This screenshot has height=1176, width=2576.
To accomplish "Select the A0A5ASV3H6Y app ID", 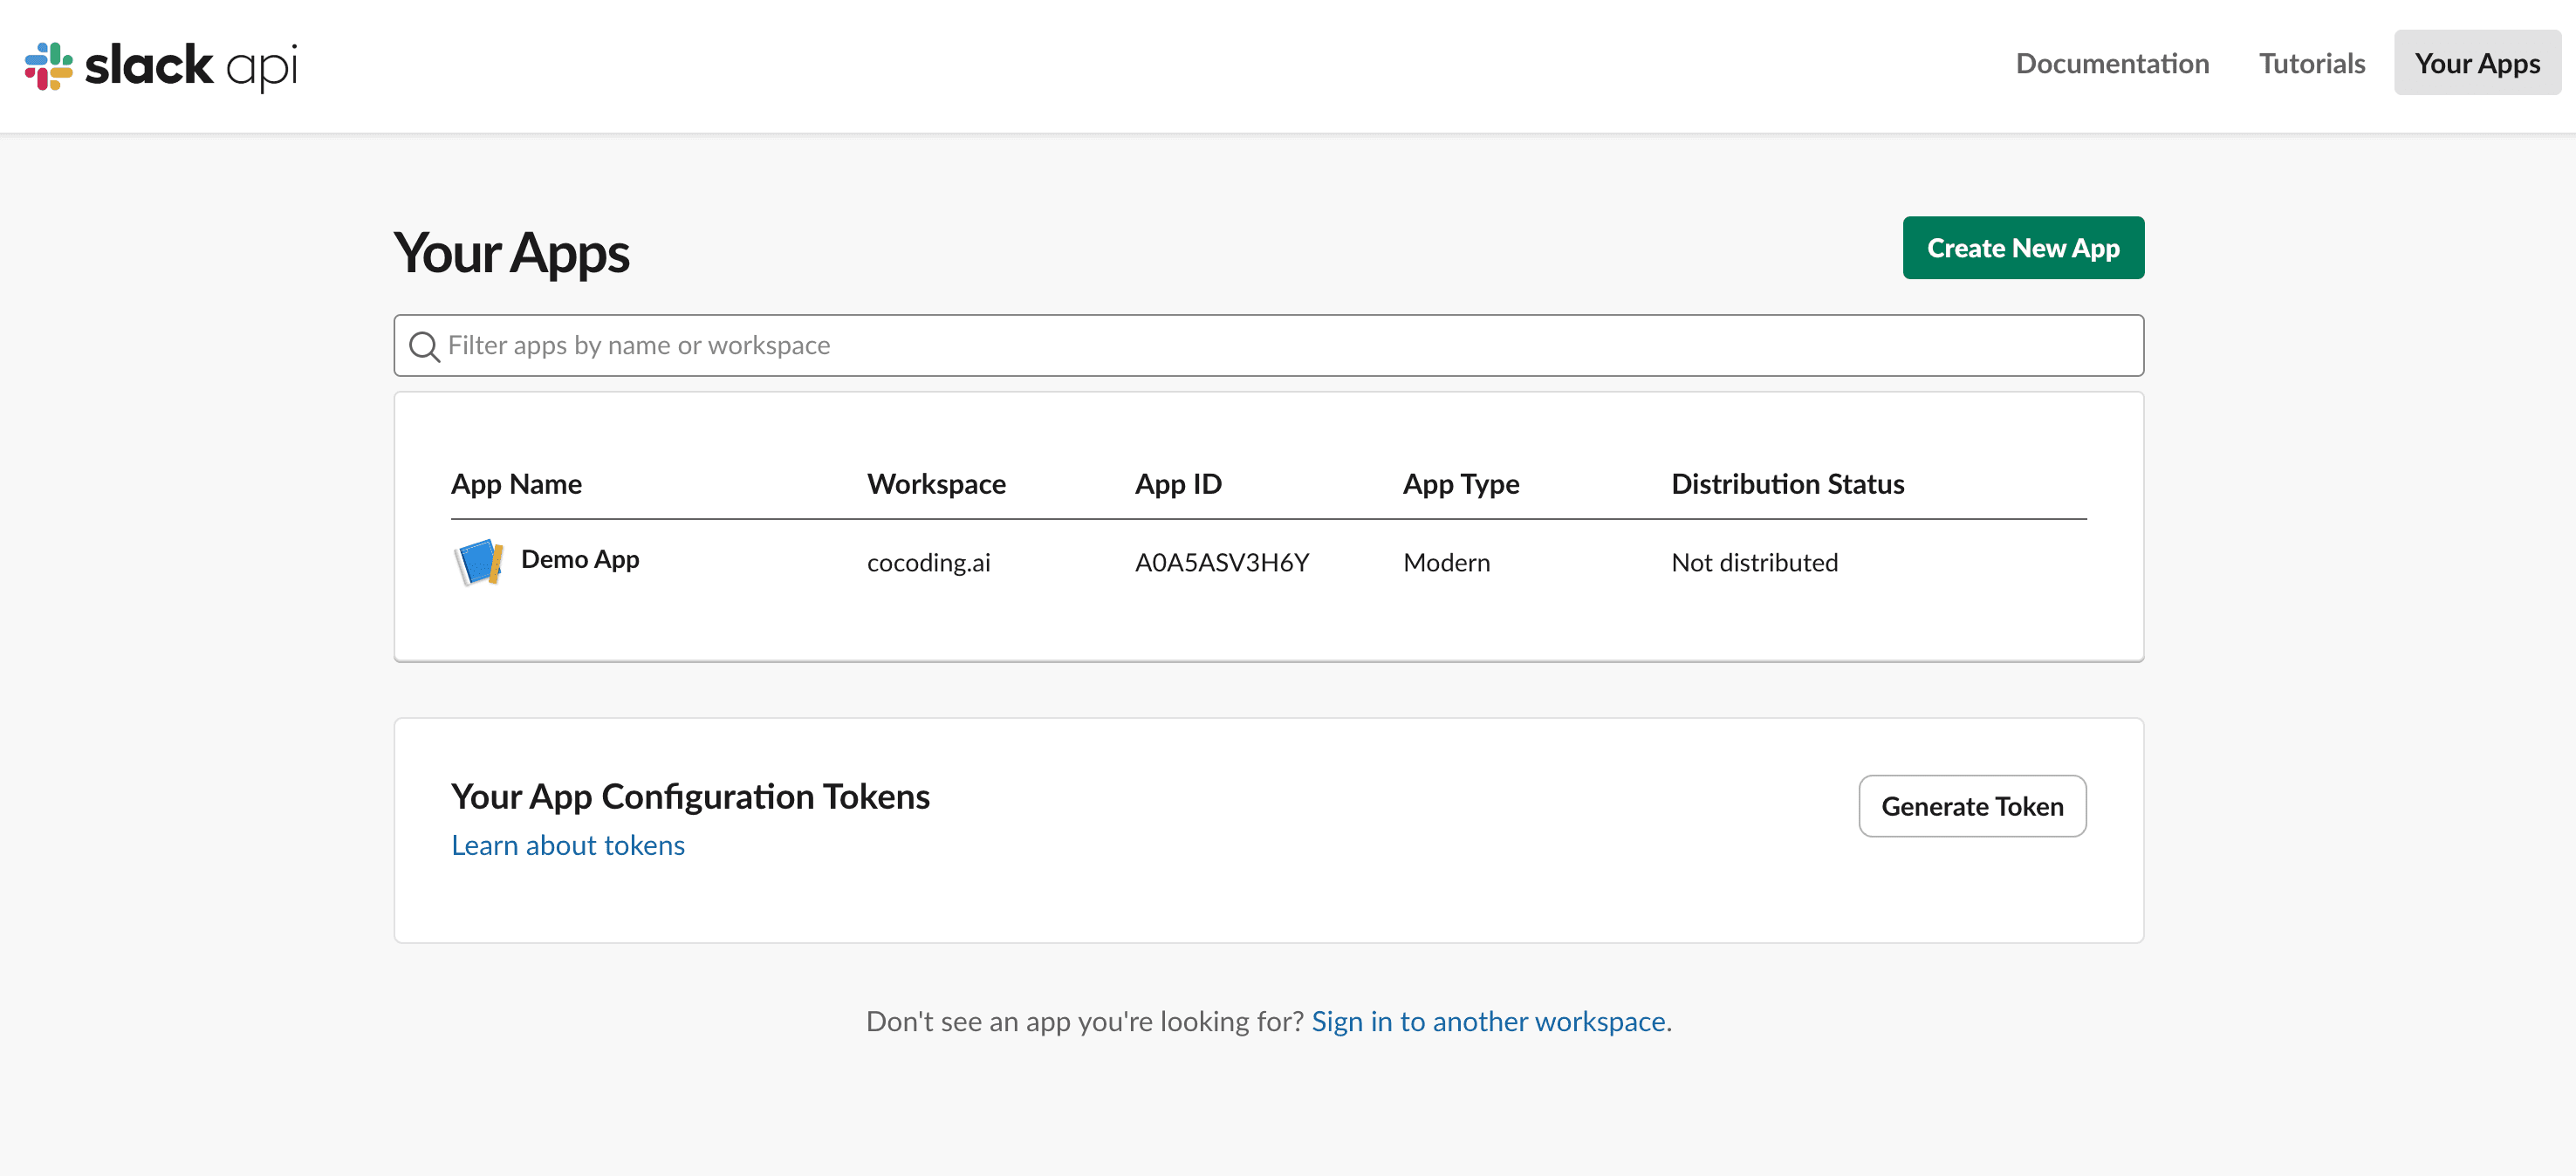I will pos(1222,562).
